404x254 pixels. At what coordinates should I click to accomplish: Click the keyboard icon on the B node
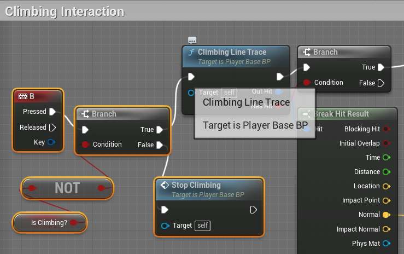pos(22,96)
